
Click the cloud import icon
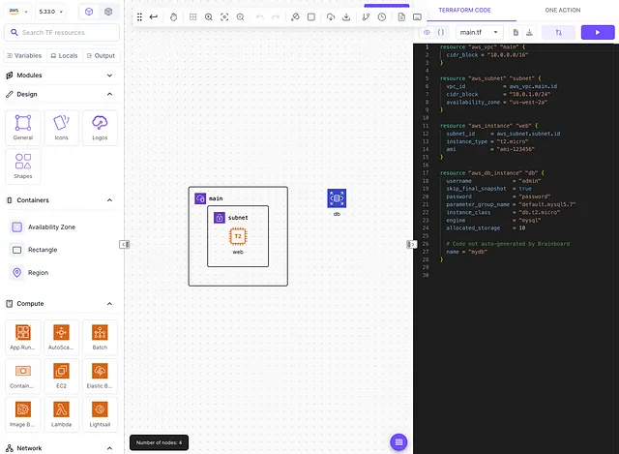click(x=331, y=17)
